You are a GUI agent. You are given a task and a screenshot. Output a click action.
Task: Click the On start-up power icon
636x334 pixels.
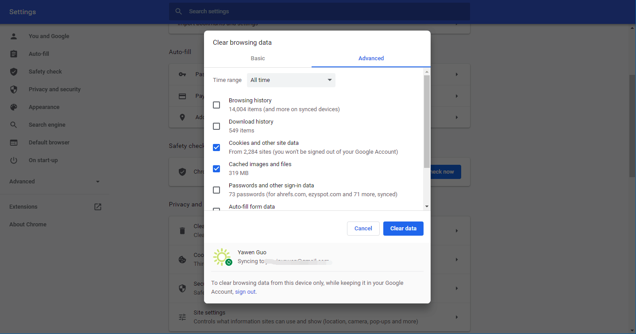14,160
